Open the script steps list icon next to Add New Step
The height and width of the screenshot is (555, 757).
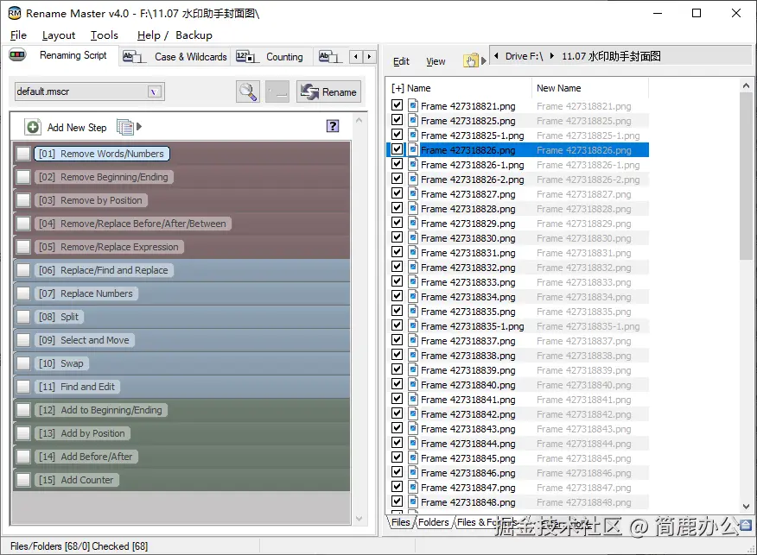(x=125, y=127)
